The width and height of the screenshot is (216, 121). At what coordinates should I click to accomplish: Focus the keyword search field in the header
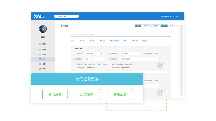pyautogui.click(x=66, y=16)
